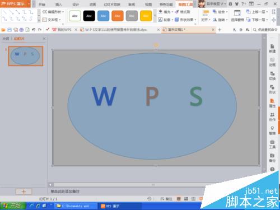This screenshot has width=280, height=210.
Task: Open 切换 in the right sidebar
Action: pos(272,76)
